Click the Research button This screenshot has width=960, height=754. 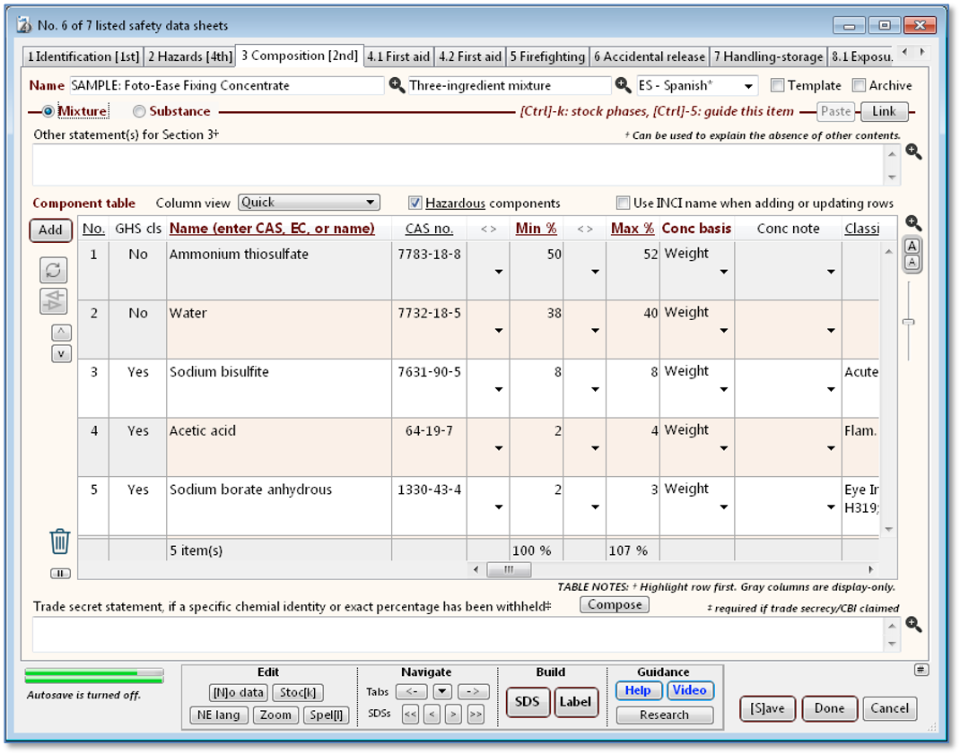click(x=664, y=715)
